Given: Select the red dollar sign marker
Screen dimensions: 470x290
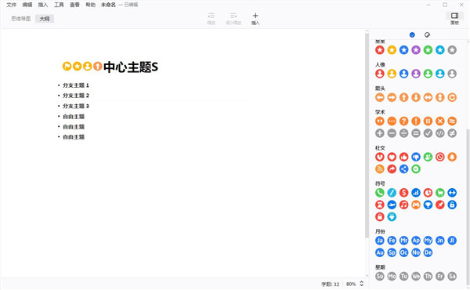Looking at the screenshot, I should click(403, 193).
